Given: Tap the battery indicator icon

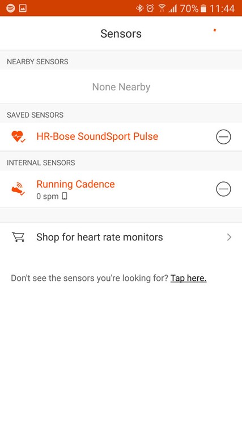Looking at the screenshot, I should pyautogui.click(x=203, y=9).
